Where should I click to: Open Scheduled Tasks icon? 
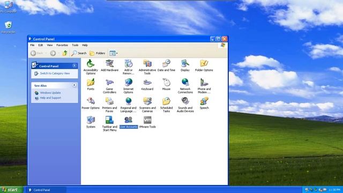click(166, 105)
